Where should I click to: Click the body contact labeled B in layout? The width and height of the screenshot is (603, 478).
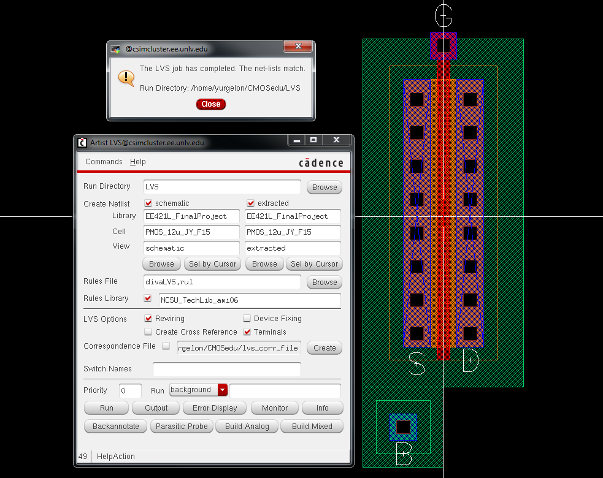point(403,427)
